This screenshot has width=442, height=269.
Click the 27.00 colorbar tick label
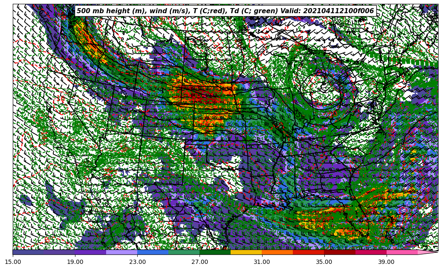[199, 261]
